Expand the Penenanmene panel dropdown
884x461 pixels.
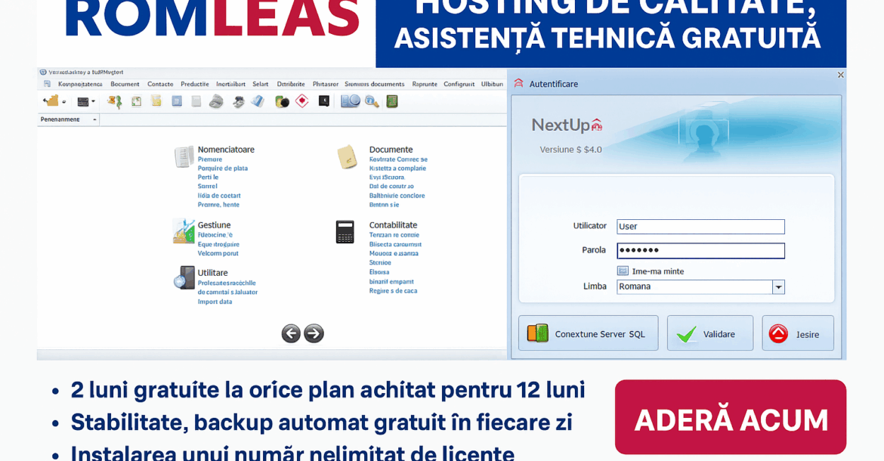[94, 119]
